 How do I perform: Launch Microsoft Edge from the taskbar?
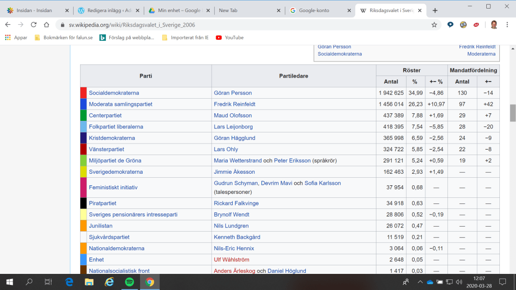pos(69,281)
